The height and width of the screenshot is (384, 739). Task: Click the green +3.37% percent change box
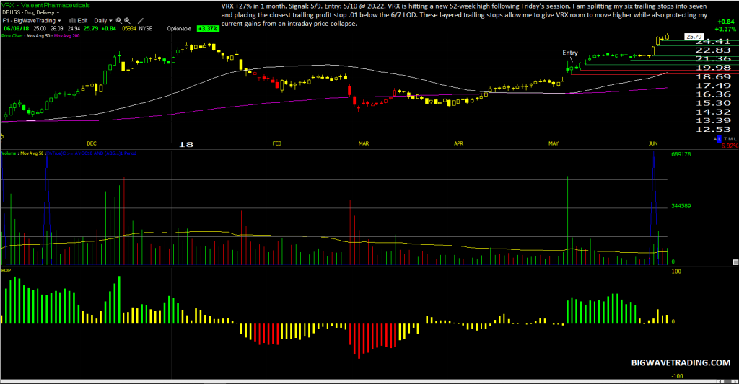tap(208, 29)
